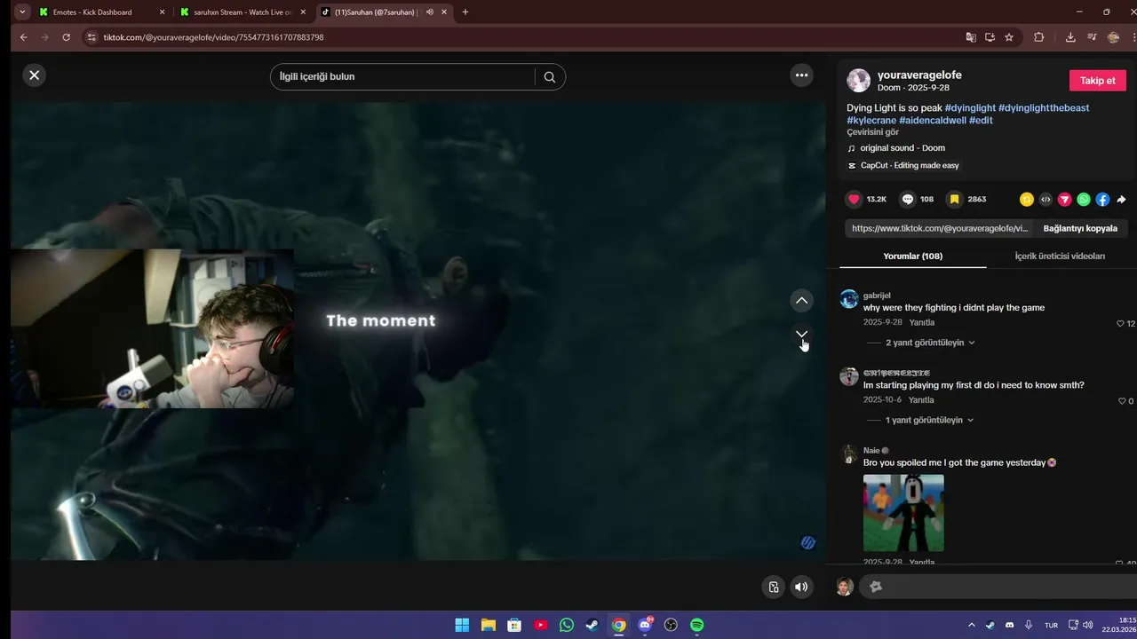Share video to Facebook
This screenshot has height=639, width=1137.
tap(1102, 200)
